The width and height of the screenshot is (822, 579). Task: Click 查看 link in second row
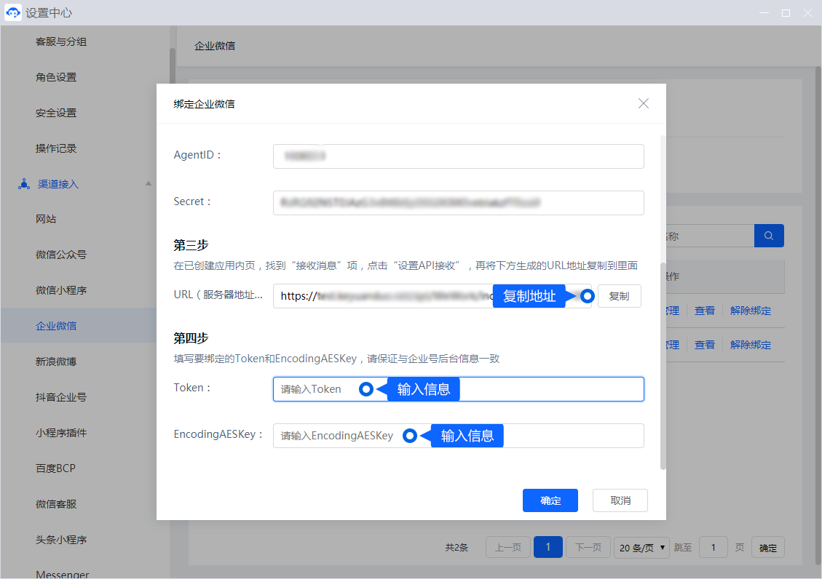(x=704, y=345)
